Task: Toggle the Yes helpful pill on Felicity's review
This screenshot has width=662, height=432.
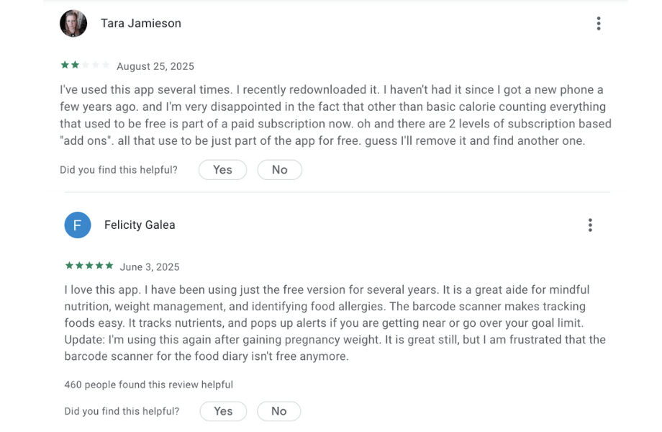Action: point(223,411)
